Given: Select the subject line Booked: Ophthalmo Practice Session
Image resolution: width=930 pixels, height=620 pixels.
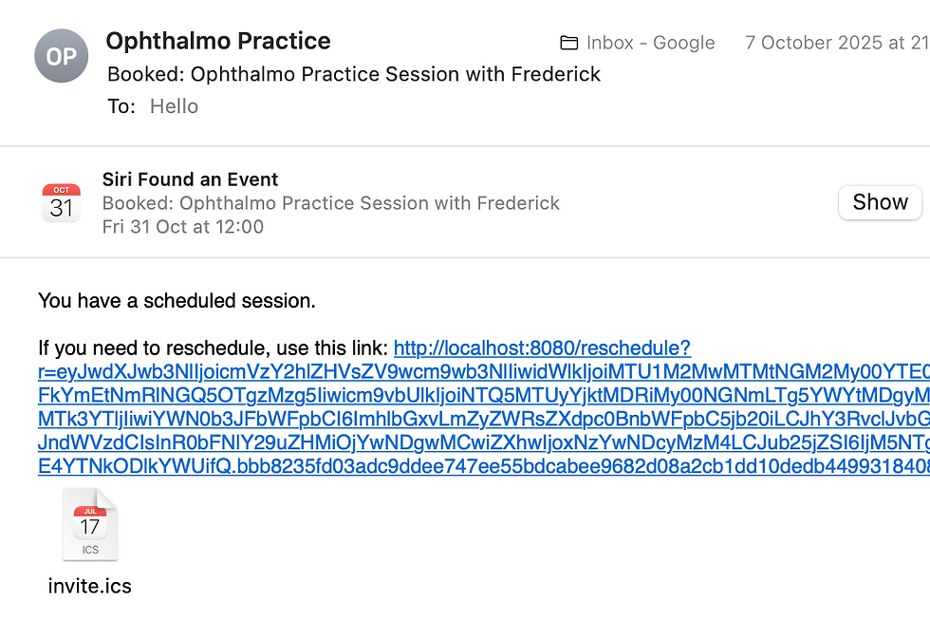Looking at the screenshot, I should pyautogui.click(x=355, y=74).
